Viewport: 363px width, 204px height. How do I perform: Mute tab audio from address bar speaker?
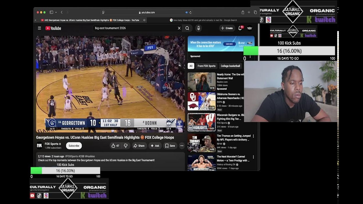coord(187,12)
